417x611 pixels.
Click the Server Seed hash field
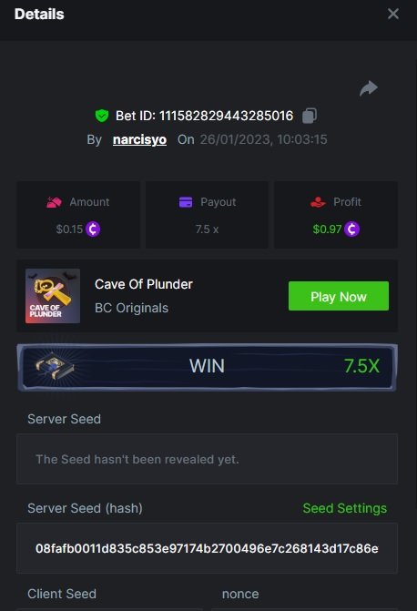[207, 548]
